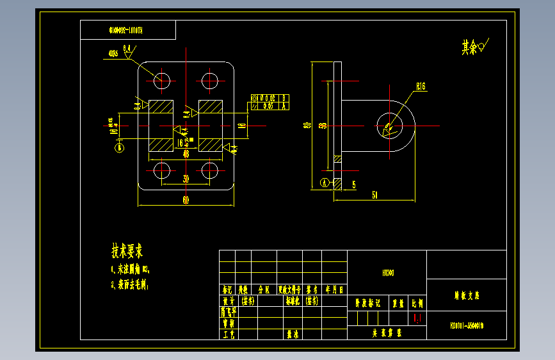Select drawing number KD1011 in title block
Viewport: 555px width, 360px height.
(x=467, y=325)
